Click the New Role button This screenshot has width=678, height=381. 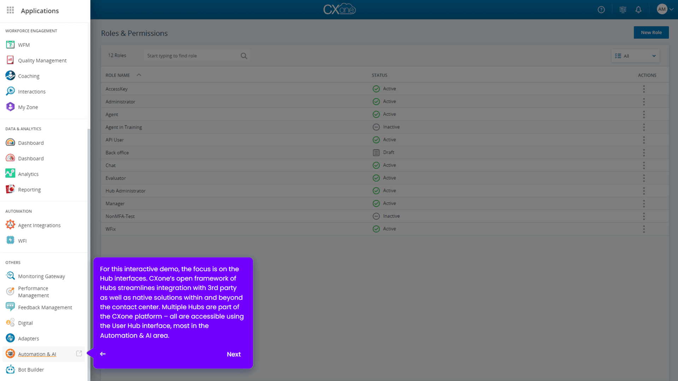click(x=651, y=32)
